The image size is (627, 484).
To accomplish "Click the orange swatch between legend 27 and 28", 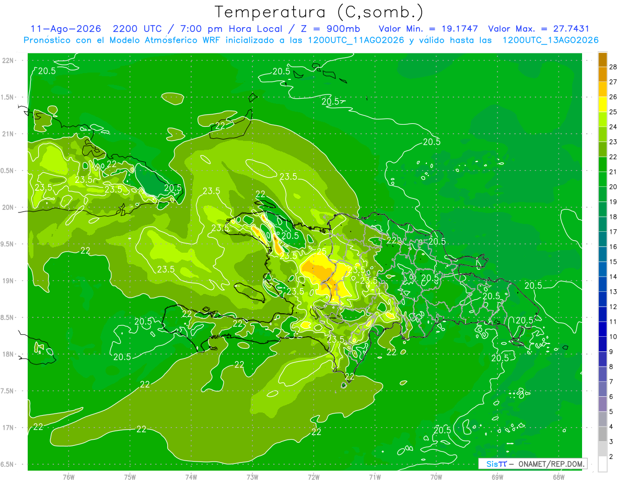I will [x=603, y=74].
